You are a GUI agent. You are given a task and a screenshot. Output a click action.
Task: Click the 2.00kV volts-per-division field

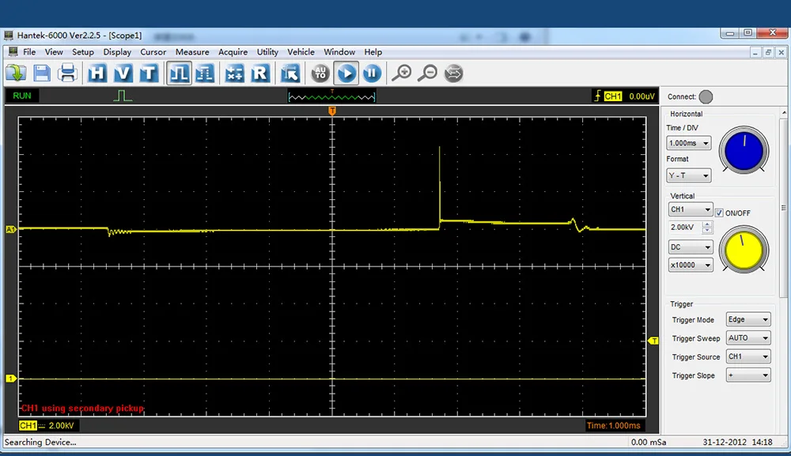pos(684,228)
